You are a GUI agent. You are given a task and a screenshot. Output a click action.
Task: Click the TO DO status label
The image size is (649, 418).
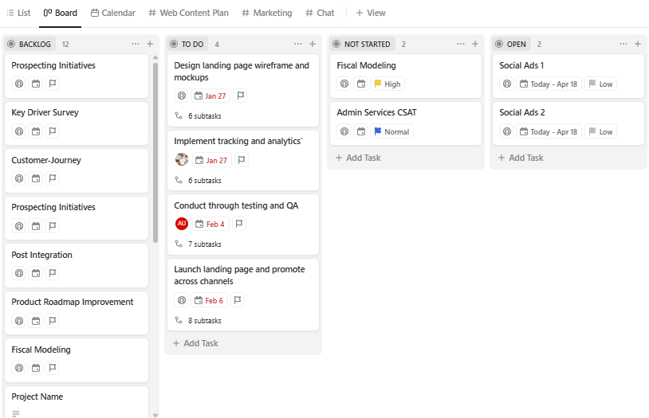pyautogui.click(x=187, y=45)
